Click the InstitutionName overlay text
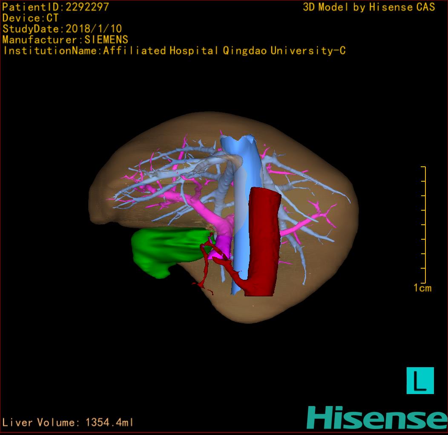The height and width of the screenshot is (435, 448). point(174,51)
